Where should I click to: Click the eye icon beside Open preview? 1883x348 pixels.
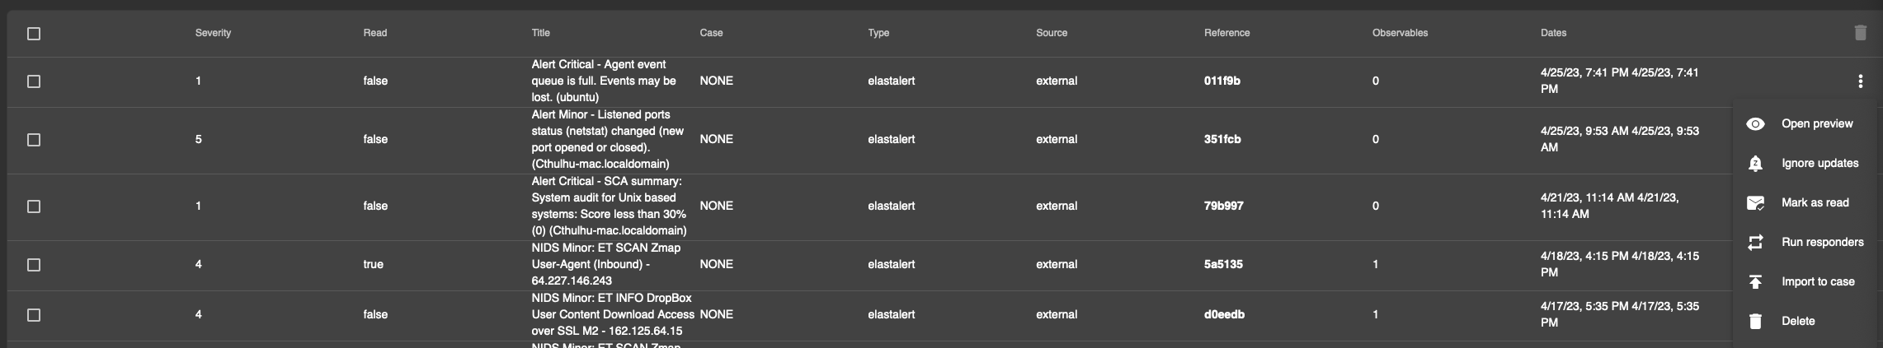[x=1755, y=123]
